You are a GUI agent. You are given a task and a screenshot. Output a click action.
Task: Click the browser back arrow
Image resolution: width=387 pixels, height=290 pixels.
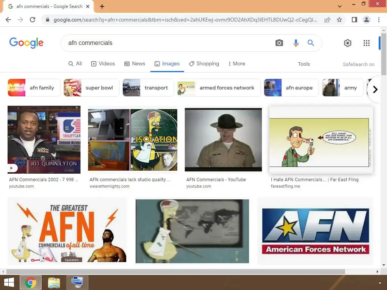[8, 20]
